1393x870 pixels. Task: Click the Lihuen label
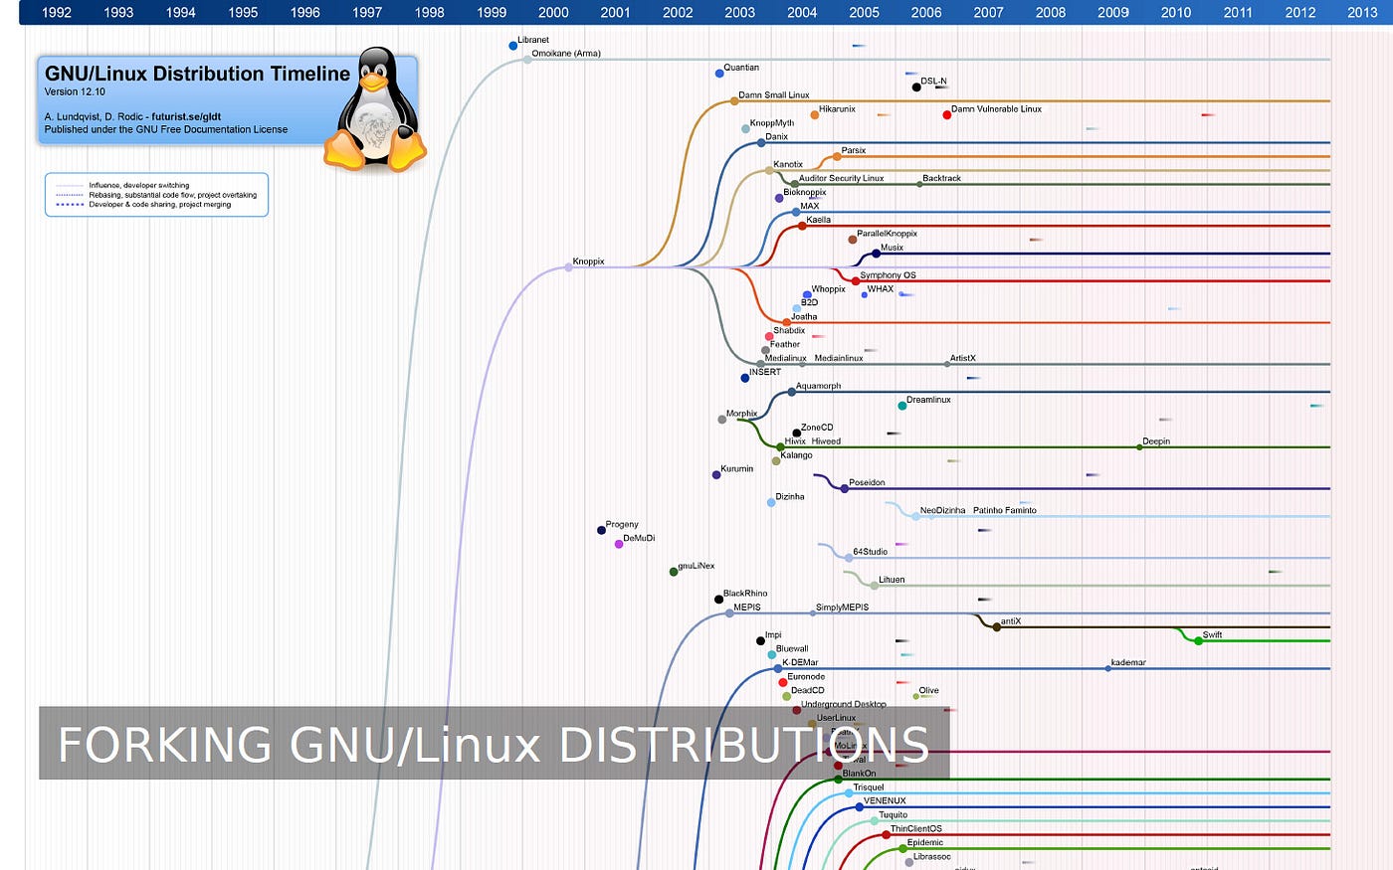click(x=892, y=580)
